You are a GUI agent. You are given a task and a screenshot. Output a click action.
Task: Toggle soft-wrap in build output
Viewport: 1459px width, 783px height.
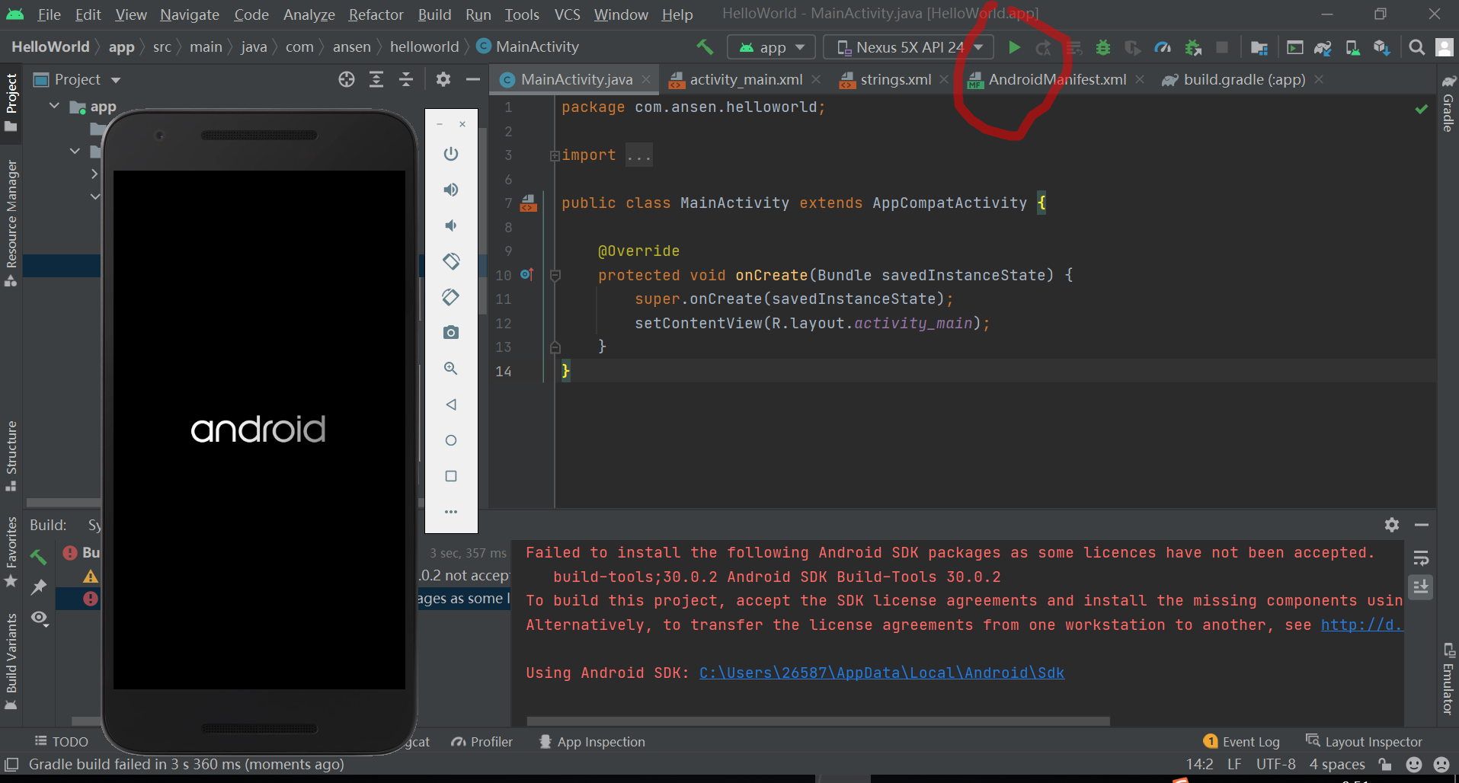point(1421,558)
